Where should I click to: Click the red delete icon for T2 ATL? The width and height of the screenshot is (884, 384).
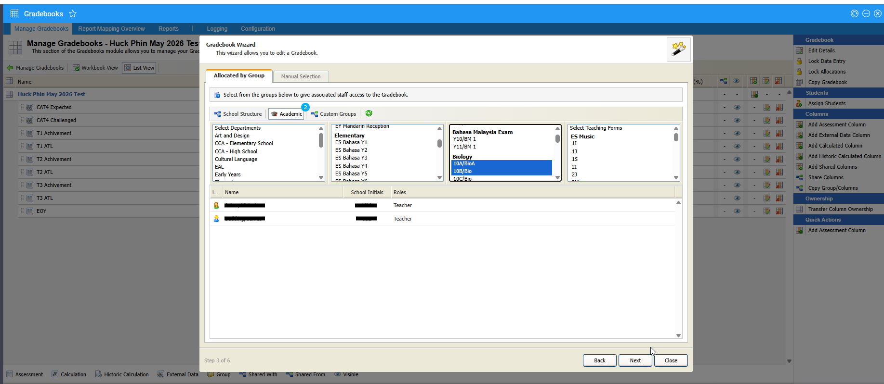[779, 172]
